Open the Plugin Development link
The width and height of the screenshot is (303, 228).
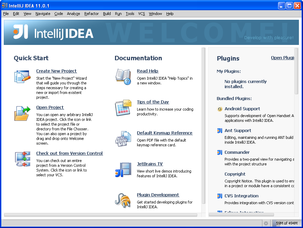click(x=158, y=195)
